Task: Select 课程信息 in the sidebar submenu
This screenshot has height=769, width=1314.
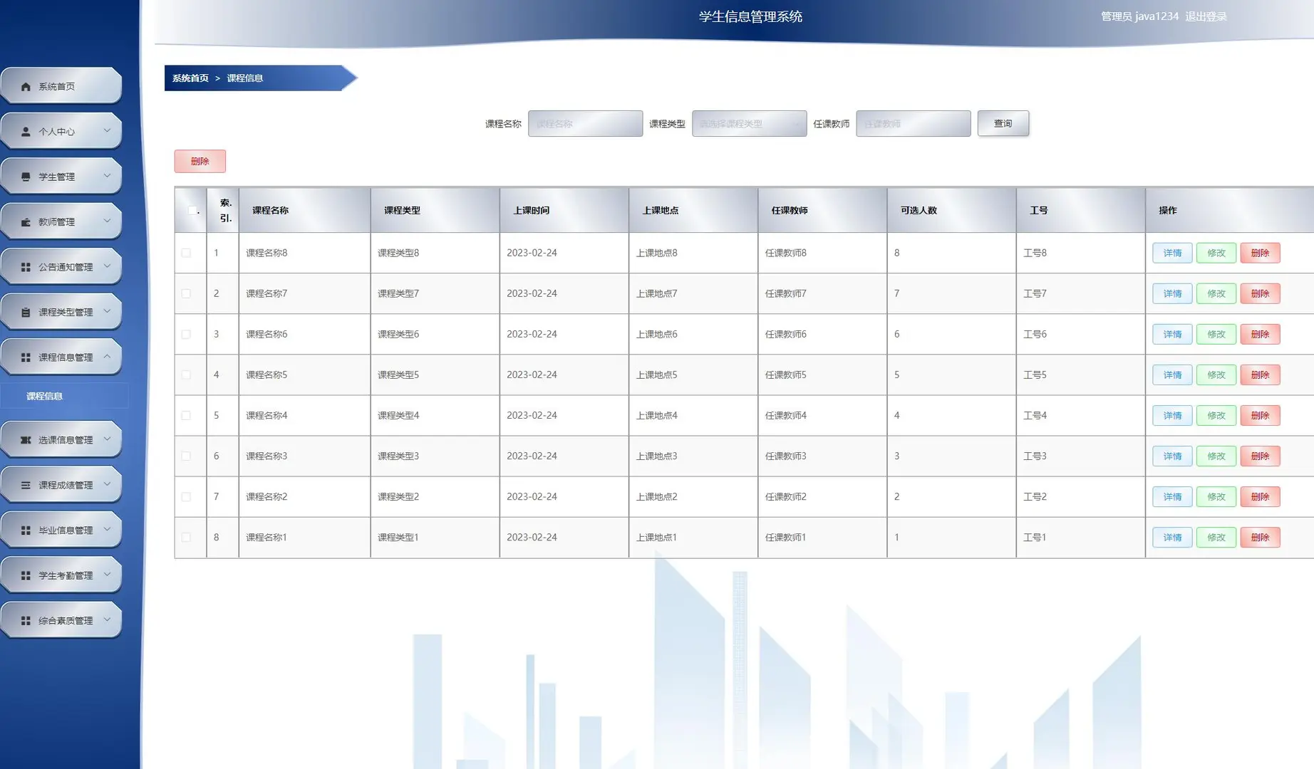Action: (44, 395)
